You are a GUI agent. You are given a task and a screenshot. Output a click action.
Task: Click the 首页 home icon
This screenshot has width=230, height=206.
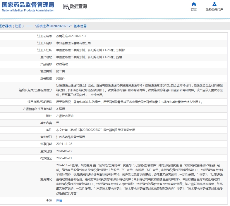[194, 4]
